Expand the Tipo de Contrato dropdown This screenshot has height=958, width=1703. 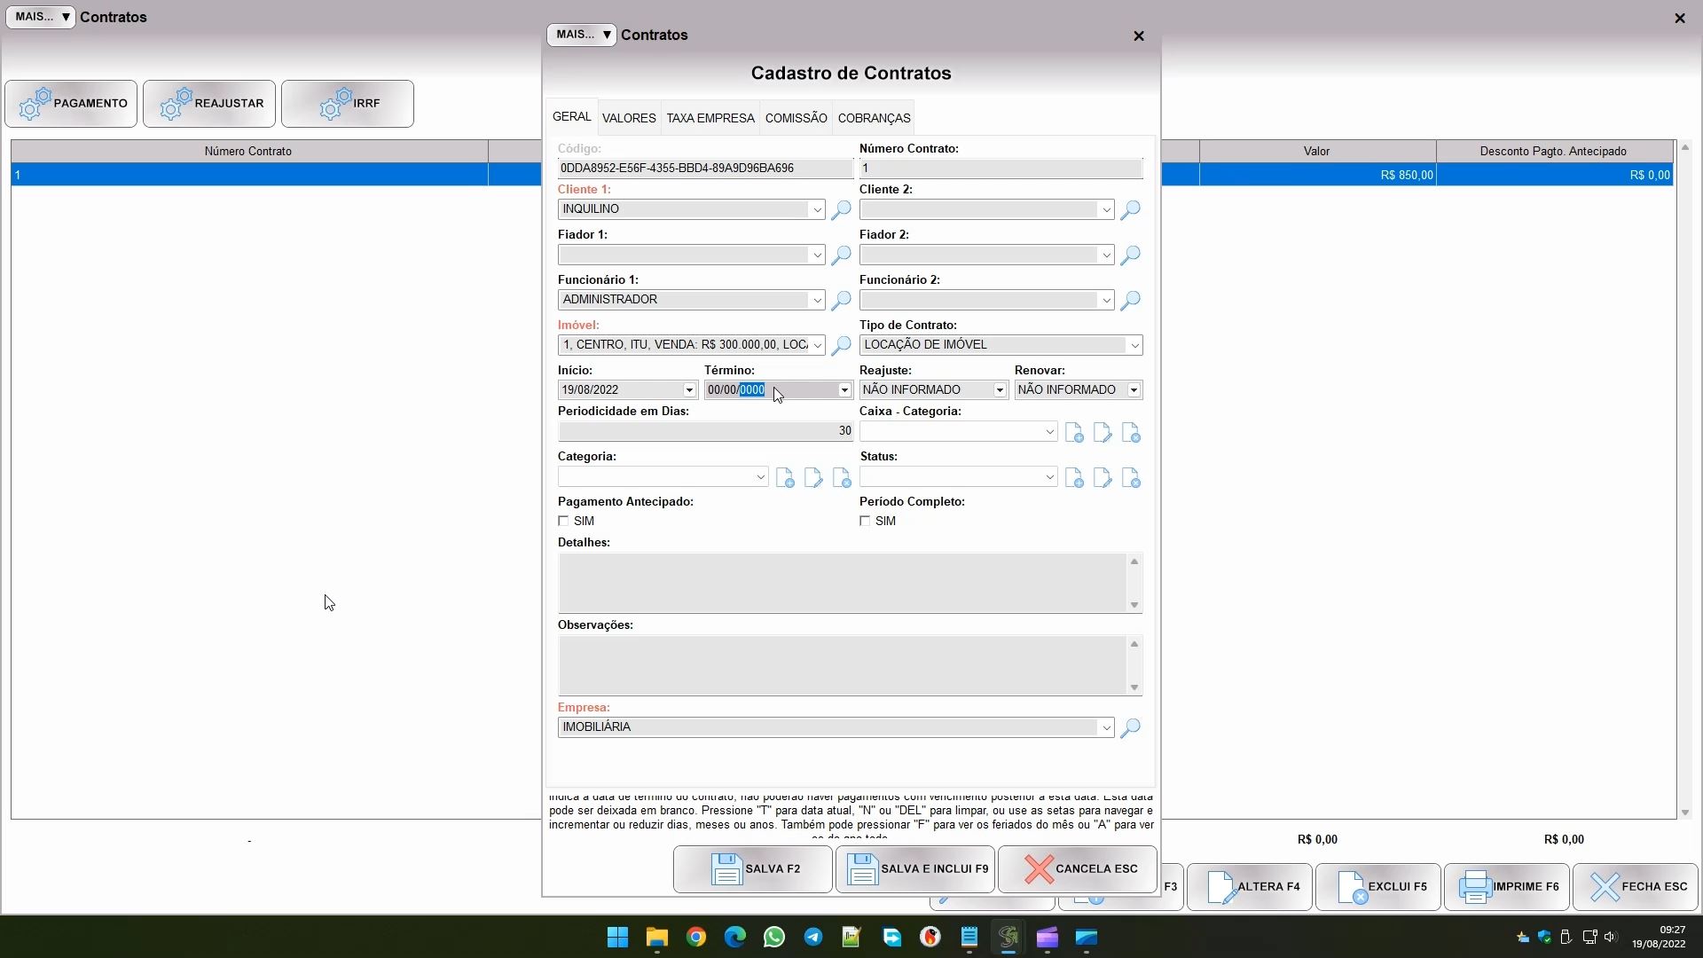(x=1134, y=346)
